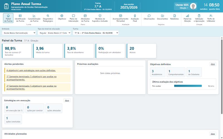This screenshot has width=223, height=139.
Task: Open Painel da Direção chart icon
Action: click(187, 16)
